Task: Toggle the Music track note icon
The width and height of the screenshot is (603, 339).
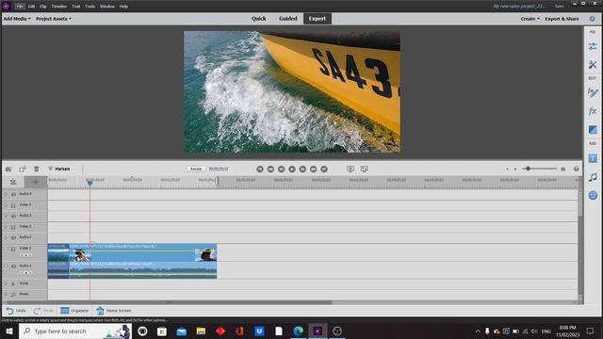Action: (13, 295)
